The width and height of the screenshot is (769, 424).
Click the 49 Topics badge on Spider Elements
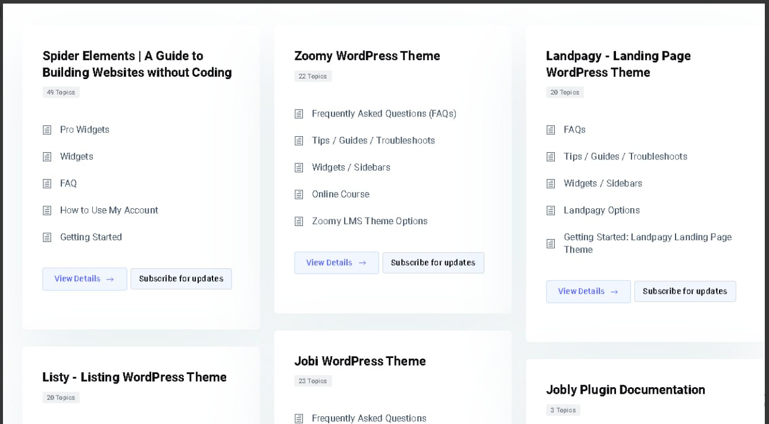pos(61,92)
